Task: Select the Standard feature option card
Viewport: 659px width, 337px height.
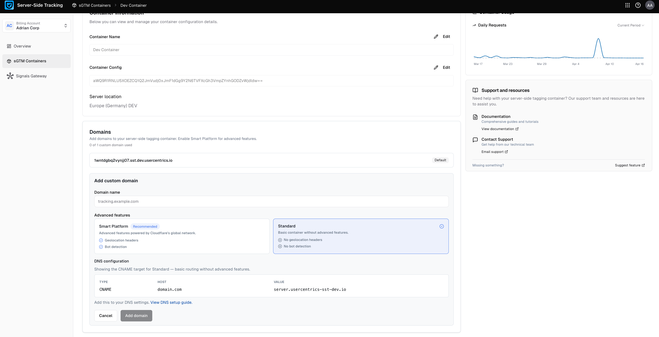Action: click(x=361, y=236)
